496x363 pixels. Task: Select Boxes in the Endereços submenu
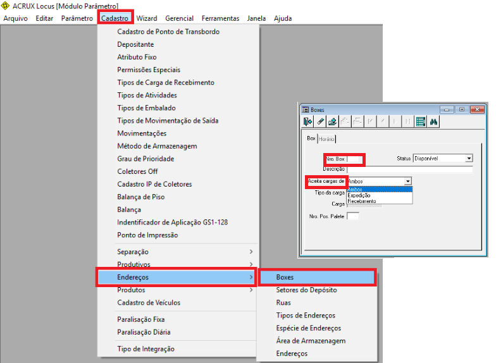318,277
